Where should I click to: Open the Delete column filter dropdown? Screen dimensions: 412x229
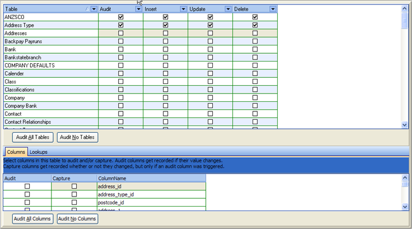click(x=273, y=9)
